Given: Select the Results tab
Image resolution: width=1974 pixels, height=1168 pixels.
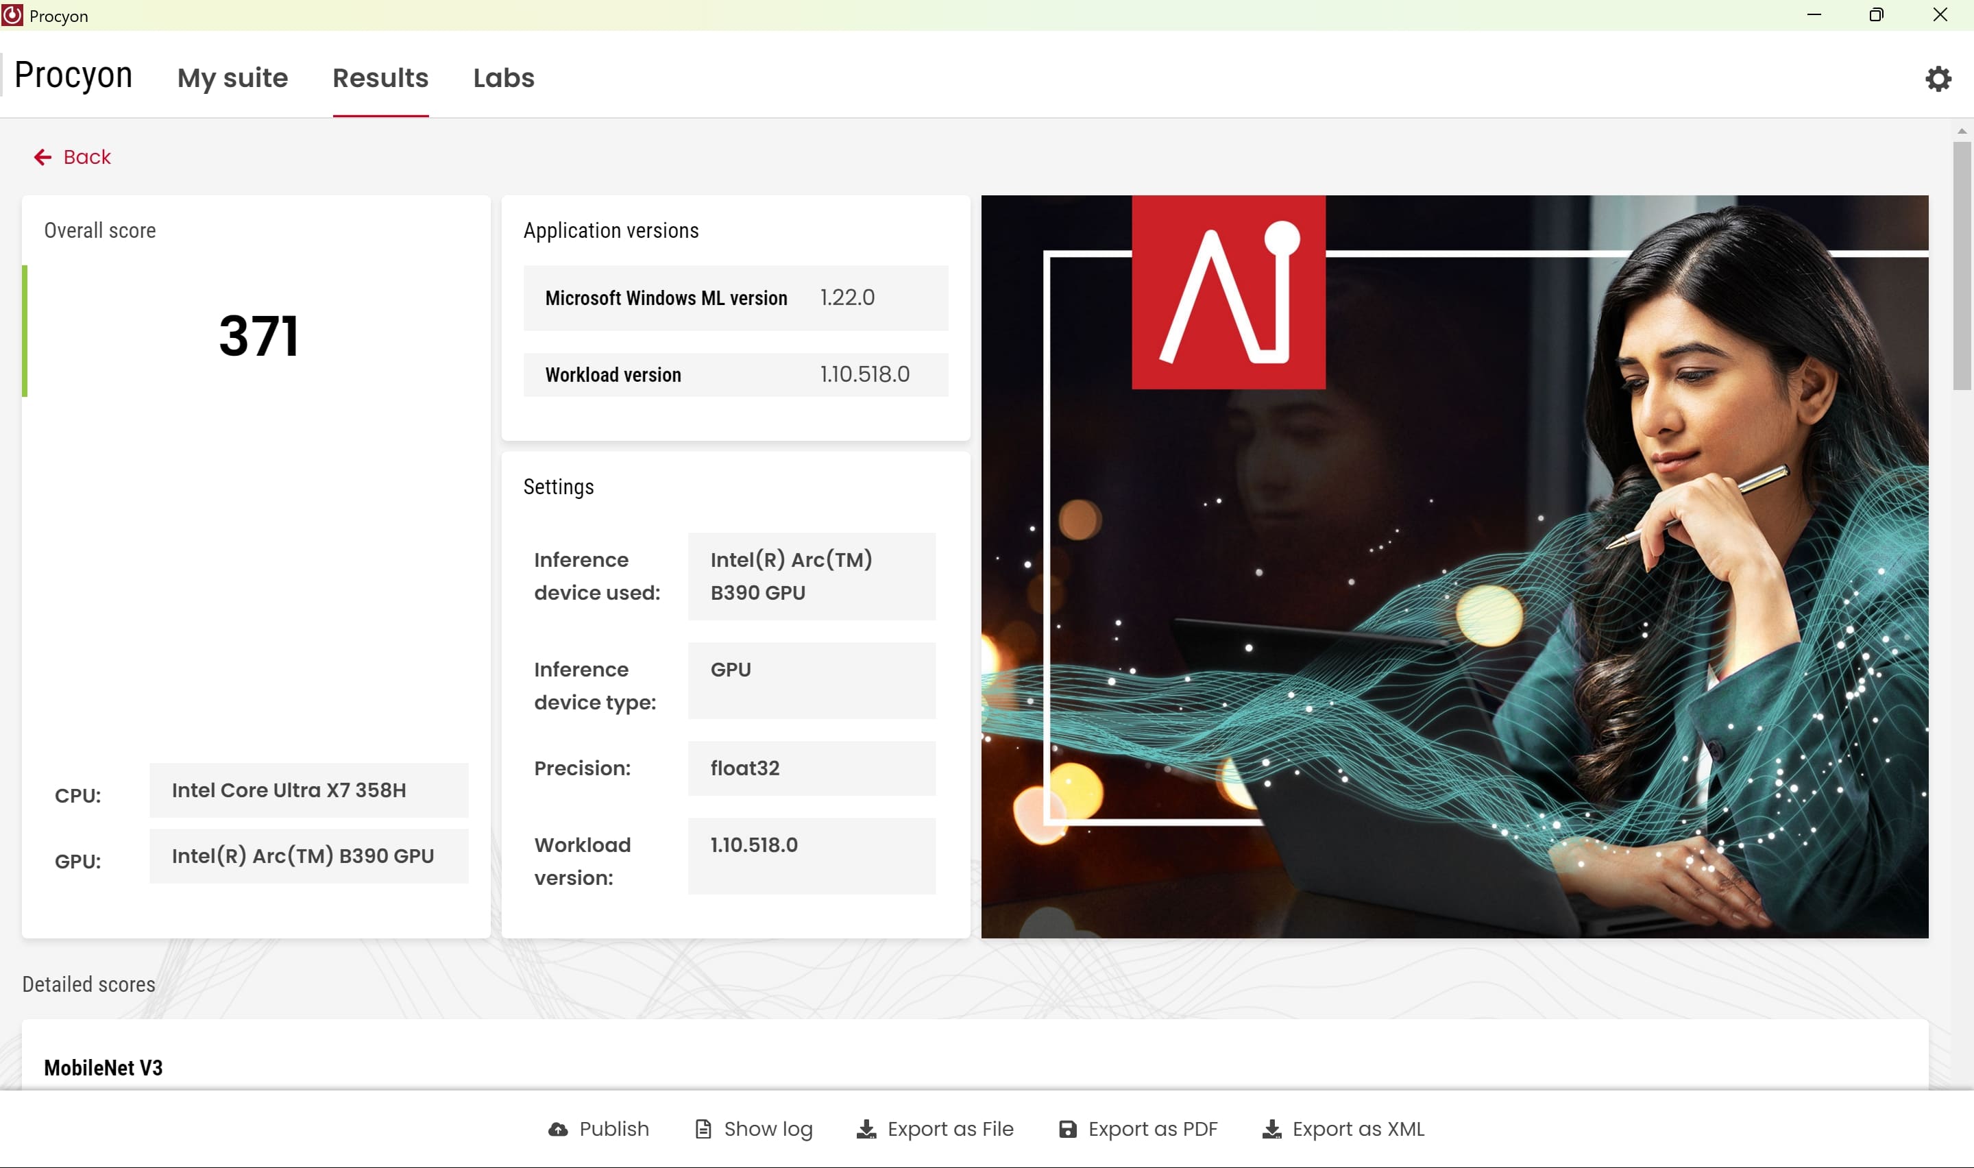Looking at the screenshot, I should pos(380,78).
